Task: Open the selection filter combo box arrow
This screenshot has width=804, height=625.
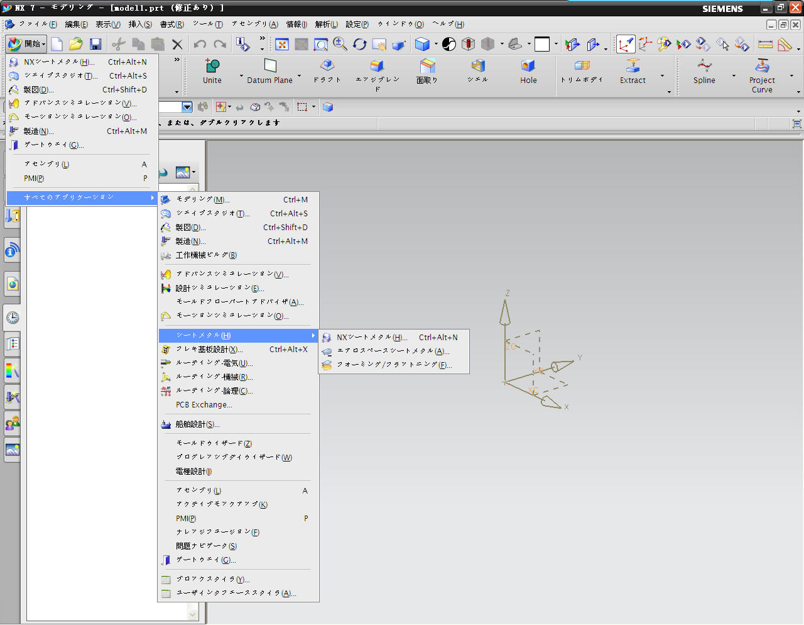Action: [187, 107]
